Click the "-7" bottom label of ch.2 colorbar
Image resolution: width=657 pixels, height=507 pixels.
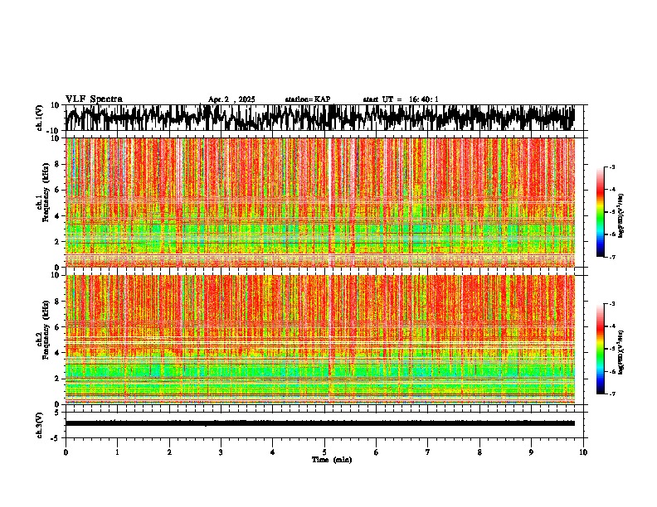tap(611, 394)
